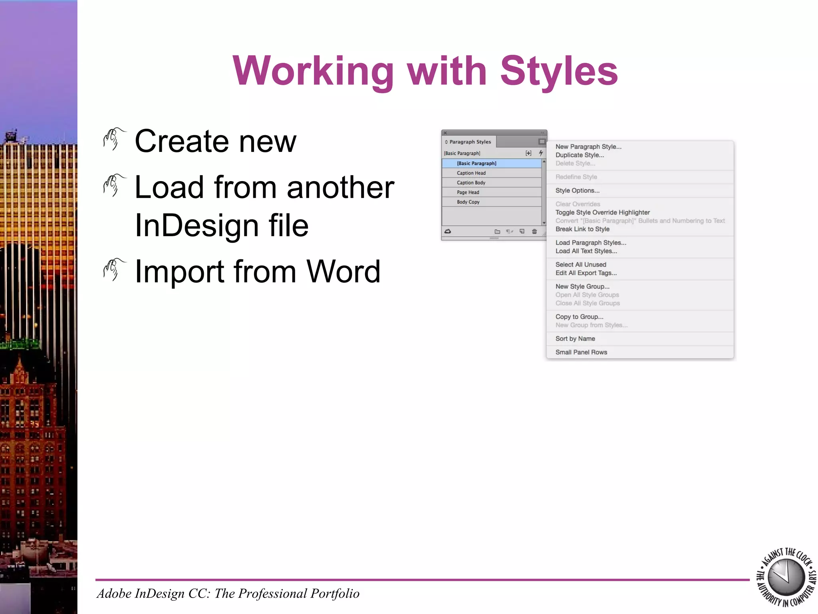Close the Paragraph Styles panel

point(445,133)
